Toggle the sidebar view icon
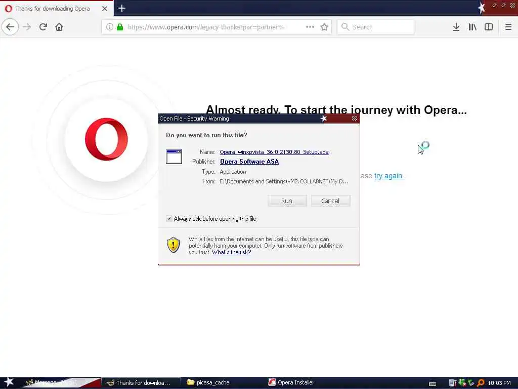 pos(489,27)
